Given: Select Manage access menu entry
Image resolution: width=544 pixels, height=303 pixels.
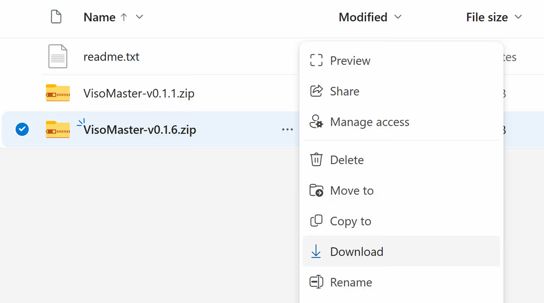Looking at the screenshot, I should 401,122.
